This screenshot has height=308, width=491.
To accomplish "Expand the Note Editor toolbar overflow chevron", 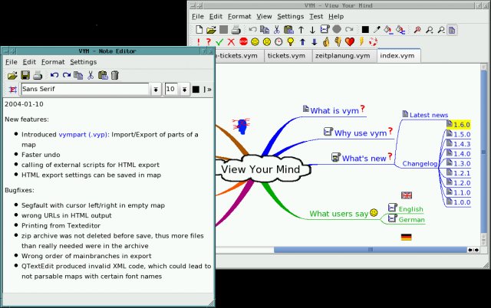I will pos(208,90).
